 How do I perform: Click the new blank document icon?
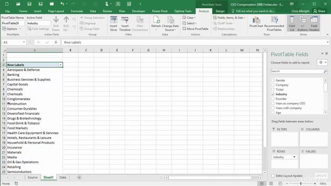[7, 4]
